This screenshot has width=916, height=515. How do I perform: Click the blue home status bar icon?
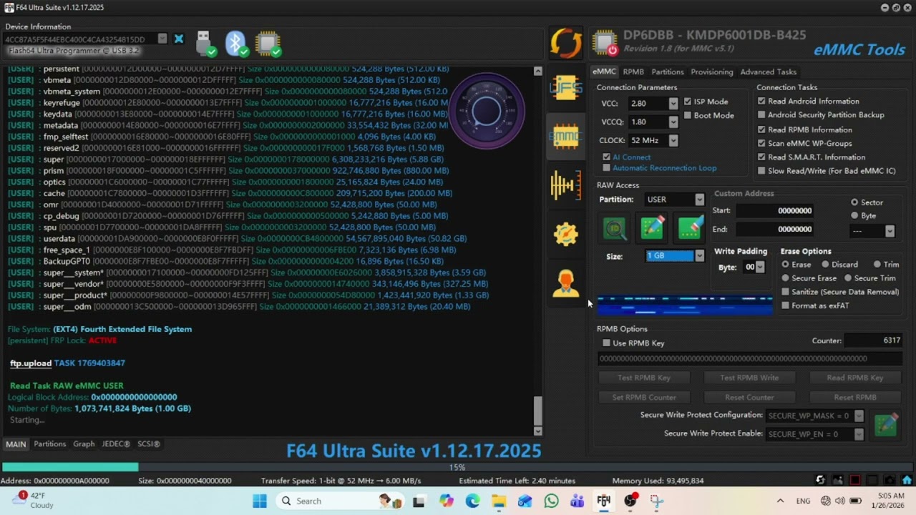(907, 480)
